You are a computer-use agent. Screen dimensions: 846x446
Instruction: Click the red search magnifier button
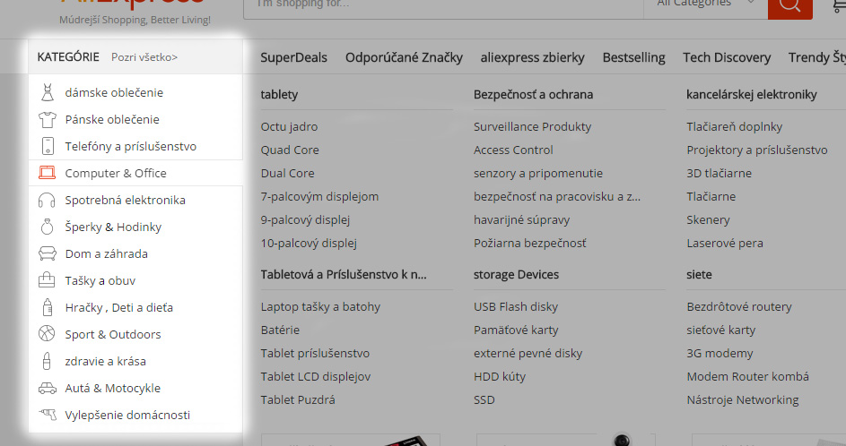pyautogui.click(x=789, y=6)
